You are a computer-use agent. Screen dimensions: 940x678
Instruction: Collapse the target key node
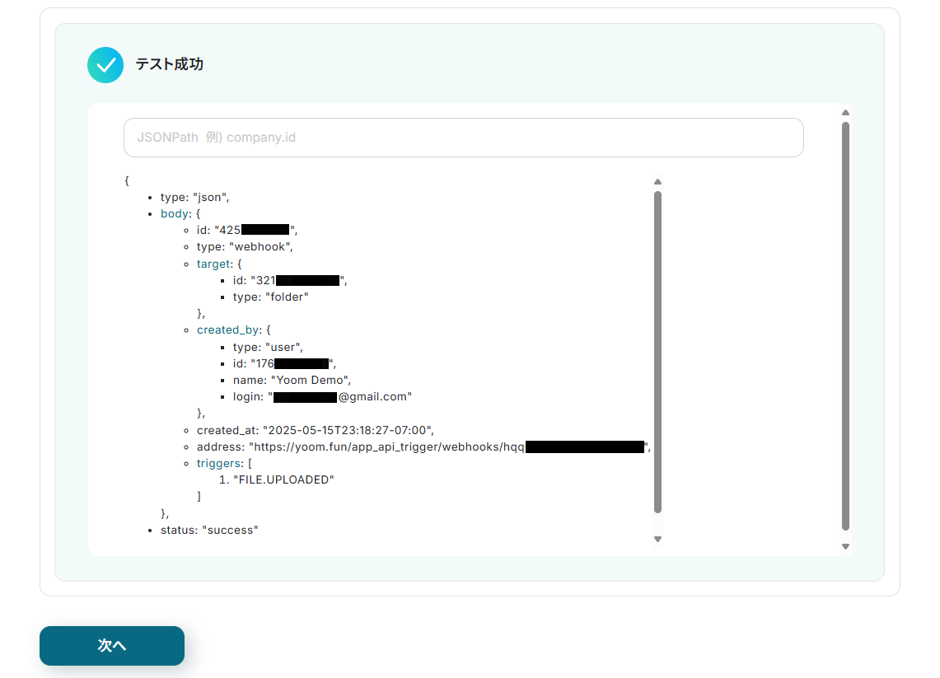(213, 264)
